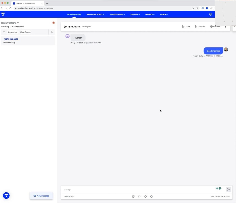Close the Textline Conversations browser tab

pyautogui.click(x=42, y=3)
